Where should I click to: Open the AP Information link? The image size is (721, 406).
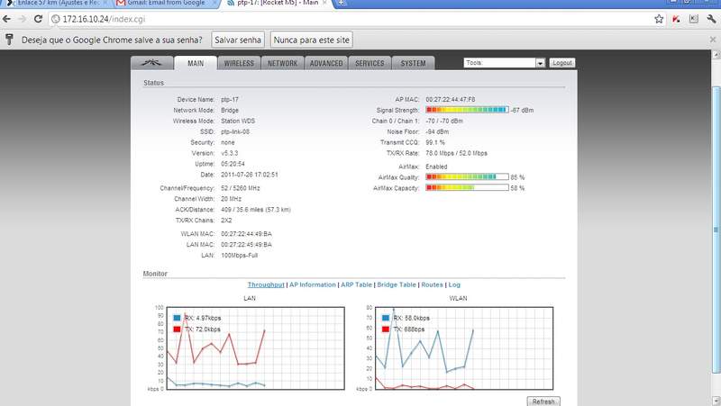tap(313, 284)
